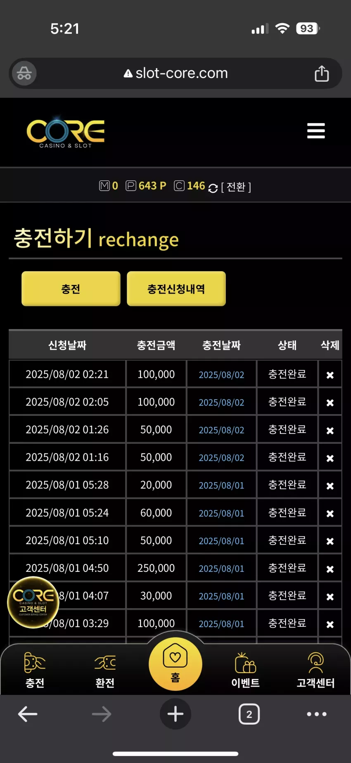Tap the slot-core.com address bar
This screenshot has height=763, width=351.
click(x=175, y=73)
